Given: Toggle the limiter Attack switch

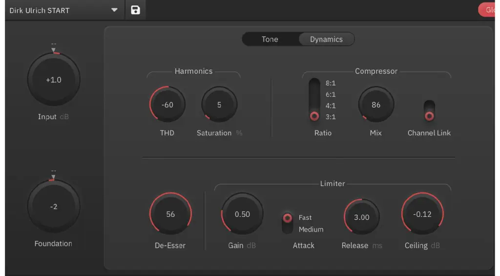Looking at the screenshot, I should click(x=288, y=223).
